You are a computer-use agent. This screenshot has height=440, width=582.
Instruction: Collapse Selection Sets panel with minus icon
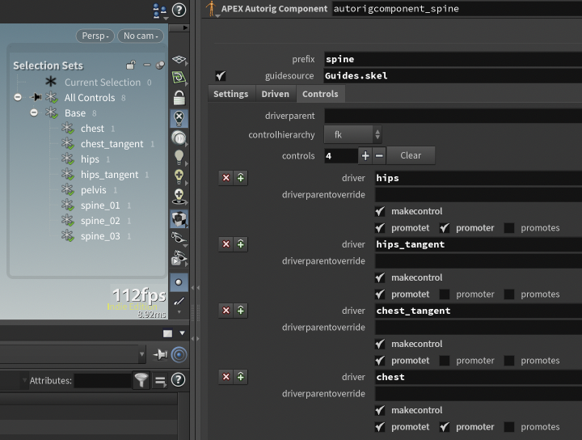point(147,65)
